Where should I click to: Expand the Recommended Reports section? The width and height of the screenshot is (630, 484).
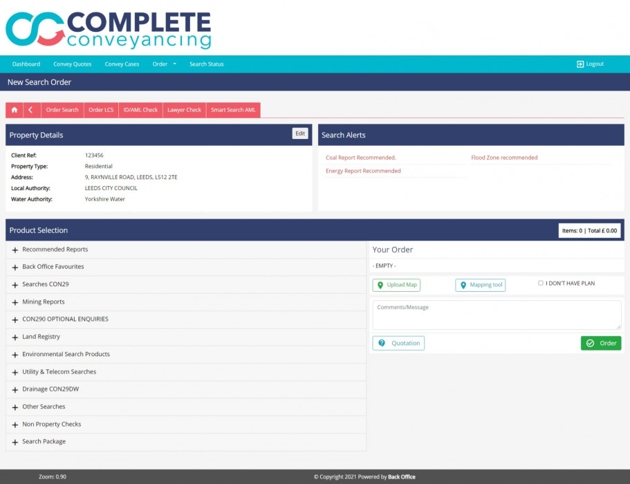pos(55,250)
